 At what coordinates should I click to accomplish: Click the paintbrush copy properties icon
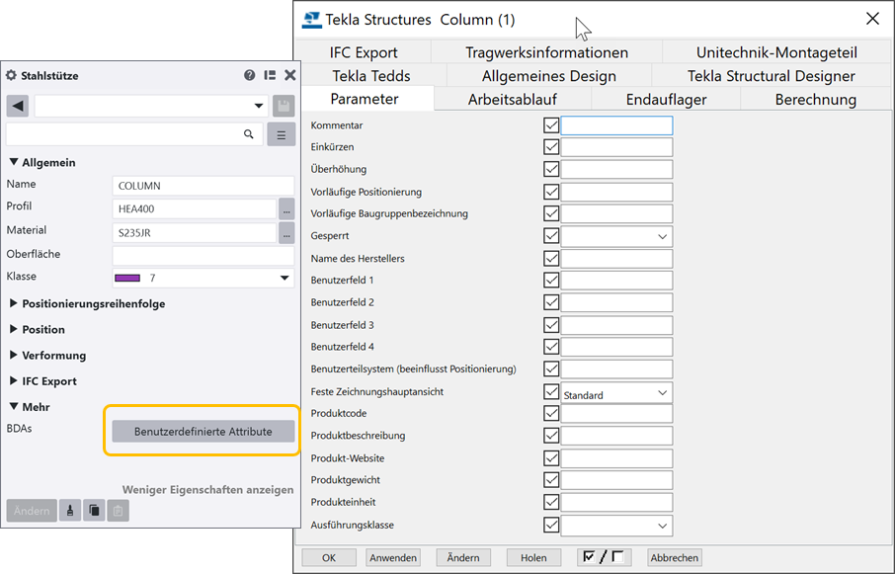tap(70, 511)
